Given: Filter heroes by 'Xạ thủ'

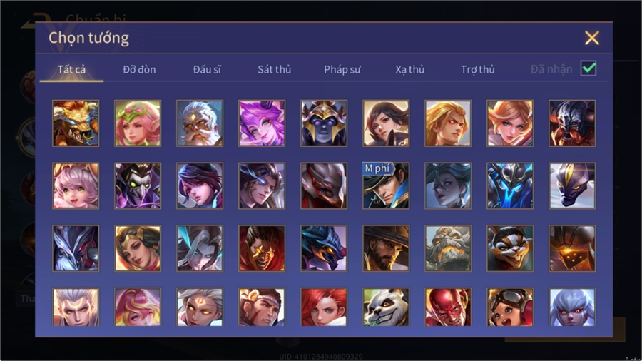Looking at the screenshot, I should (410, 70).
